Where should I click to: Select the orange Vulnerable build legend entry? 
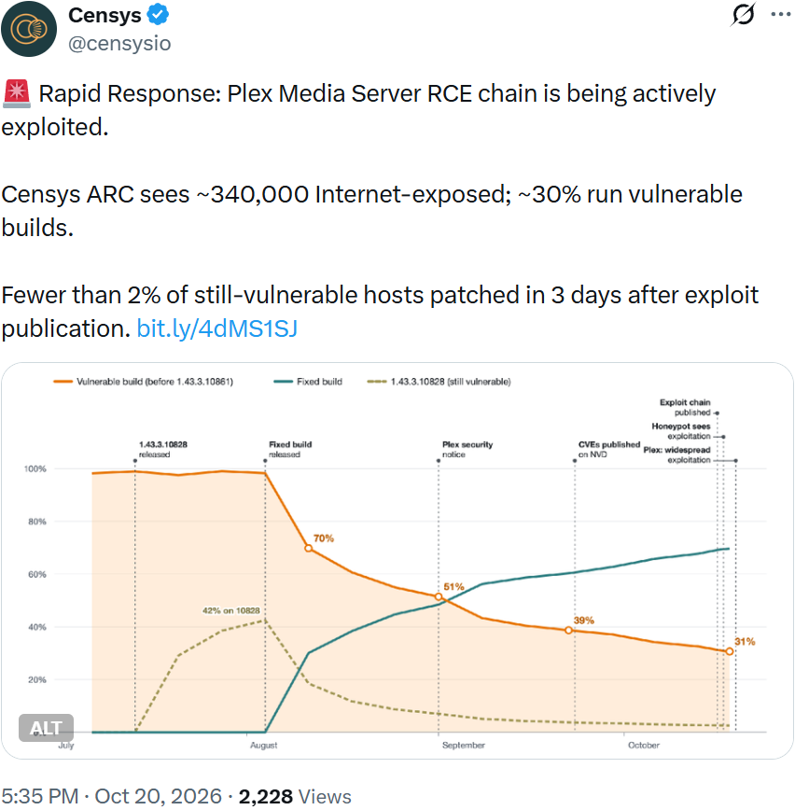click(x=143, y=382)
